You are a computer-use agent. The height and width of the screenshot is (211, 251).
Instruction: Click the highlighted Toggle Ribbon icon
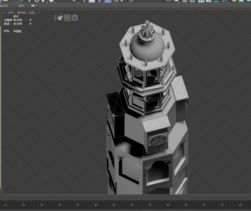click(201, 1)
